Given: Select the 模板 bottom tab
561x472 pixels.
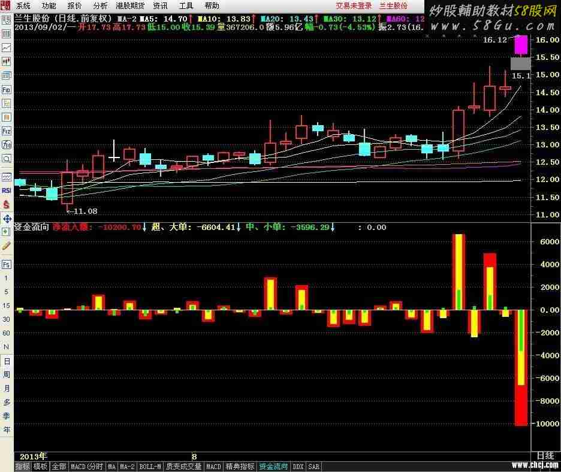Looking at the screenshot, I should (x=40, y=467).
